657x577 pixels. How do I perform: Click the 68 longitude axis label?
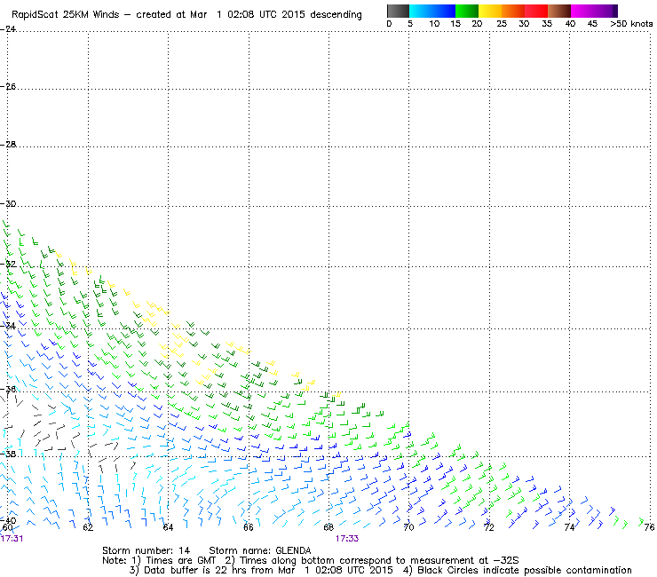tap(328, 527)
